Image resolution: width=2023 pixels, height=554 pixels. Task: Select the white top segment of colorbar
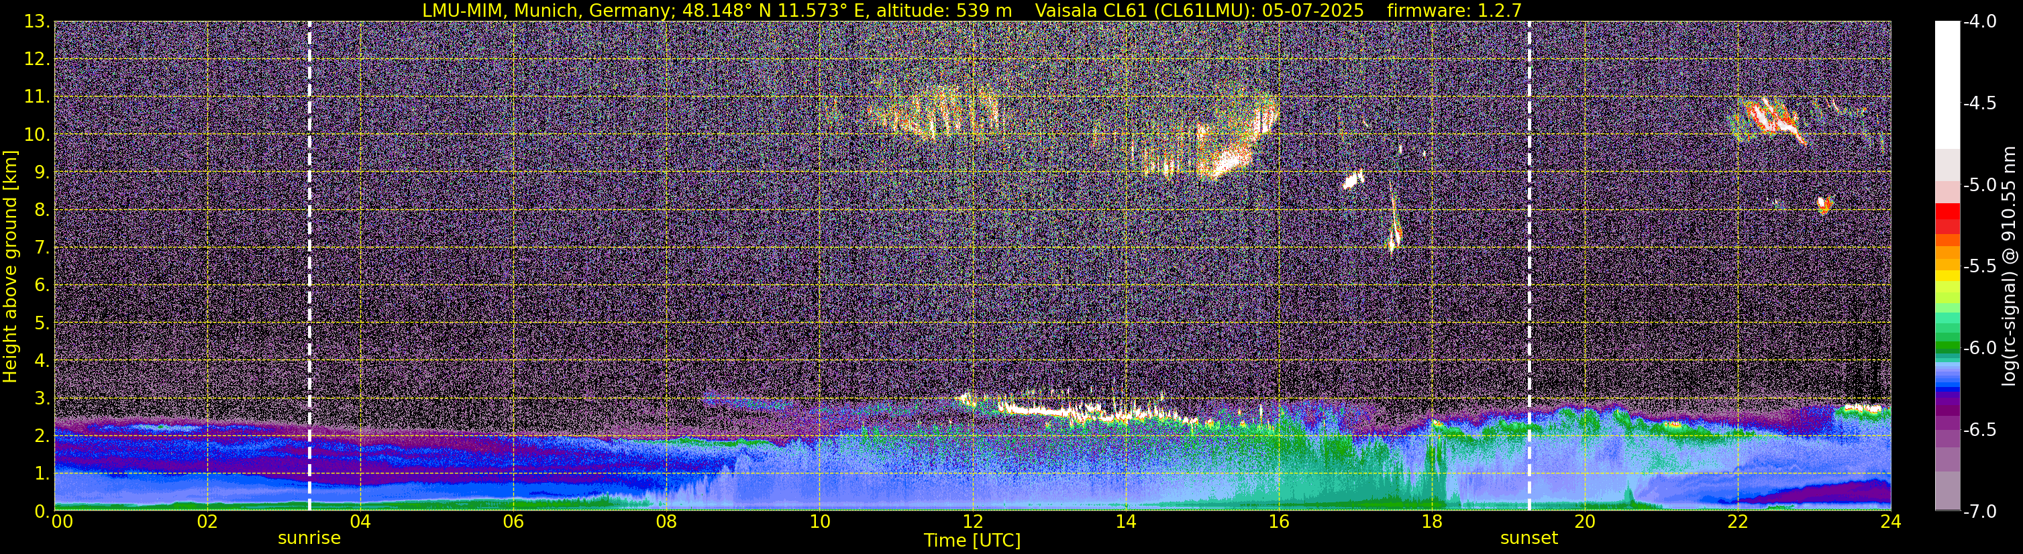click(1947, 85)
